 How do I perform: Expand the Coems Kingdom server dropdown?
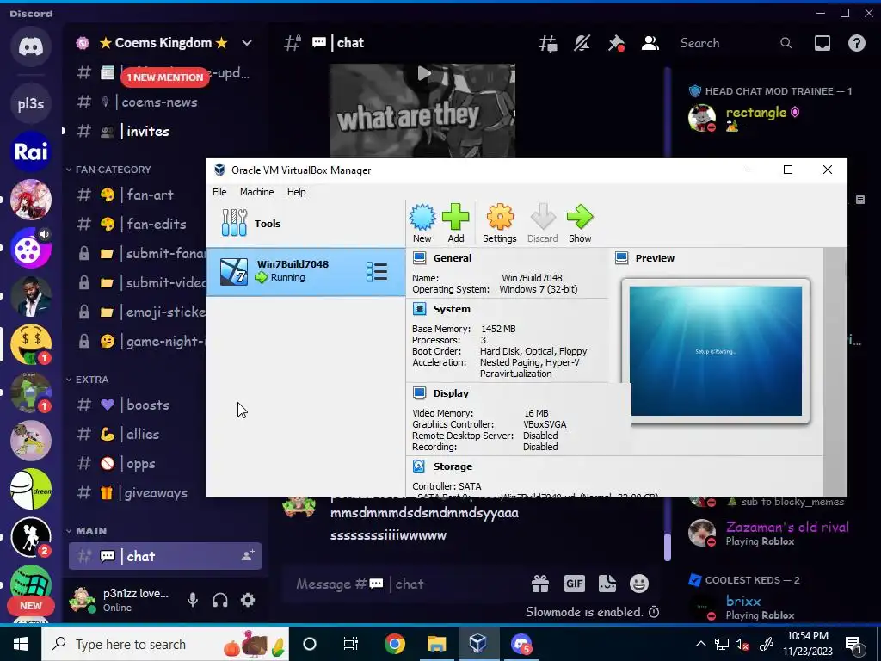(x=247, y=43)
